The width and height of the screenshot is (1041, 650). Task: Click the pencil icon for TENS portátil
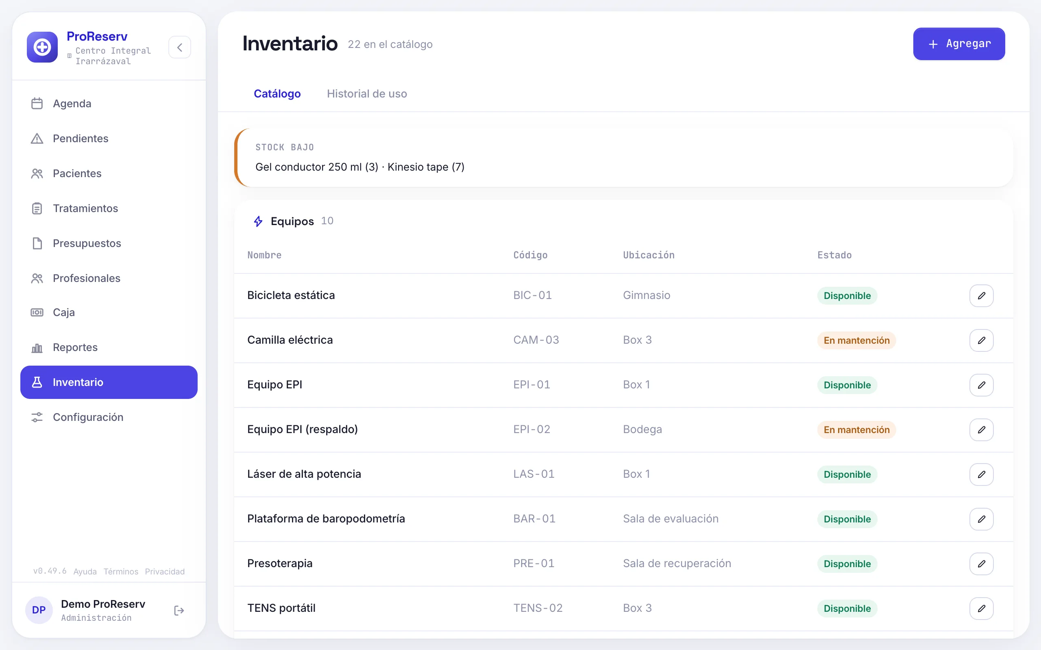pyautogui.click(x=981, y=609)
